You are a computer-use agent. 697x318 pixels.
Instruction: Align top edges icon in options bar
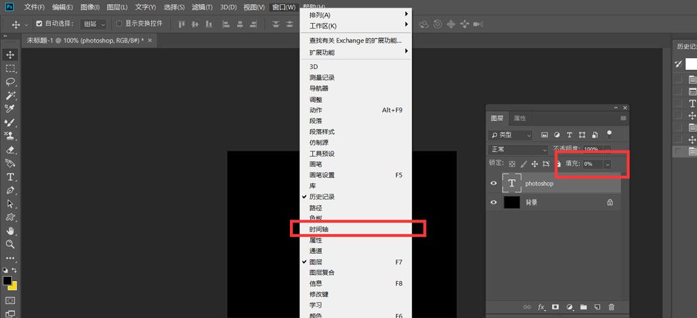coord(182,24)
